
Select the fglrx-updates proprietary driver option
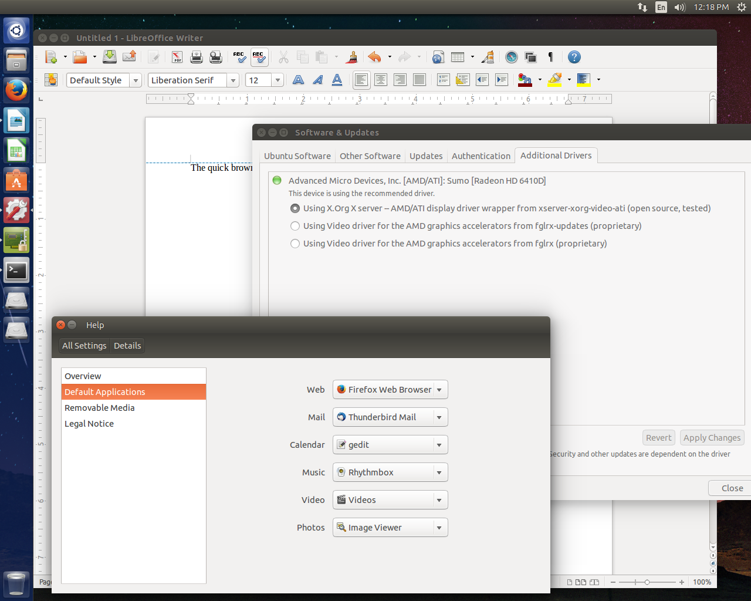coord(295,226)
